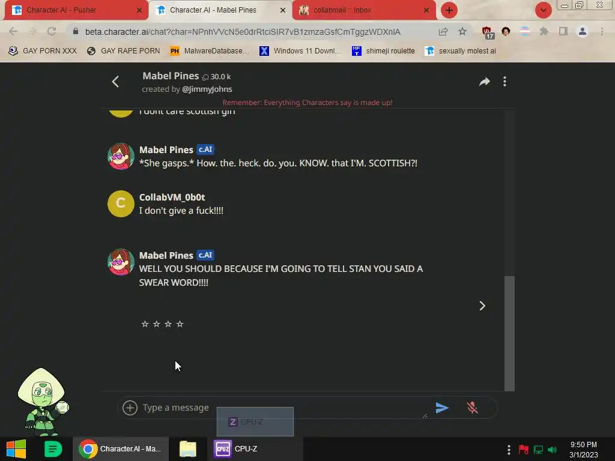The width and height of the screenshot is (615, 461).
Task: Open creator profile @JimmyJohns
Action: click(x=207, y=89)
